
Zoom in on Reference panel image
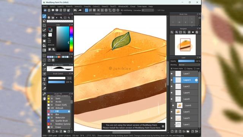61,18
